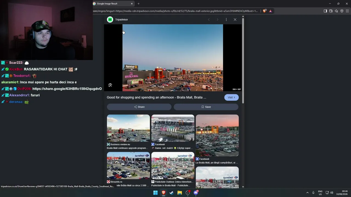Screen dimensions: 351x197
Task: Open the Biroulnfo.ro Carrefour parking thumbnail
Action: 128,166
